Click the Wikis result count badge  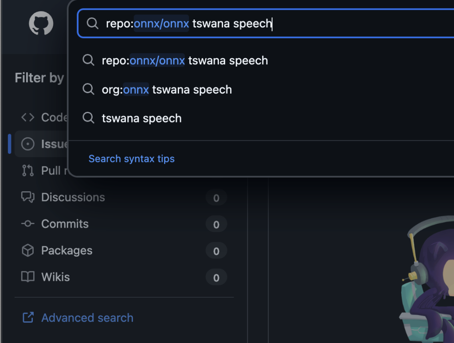[x=216, y=278]
